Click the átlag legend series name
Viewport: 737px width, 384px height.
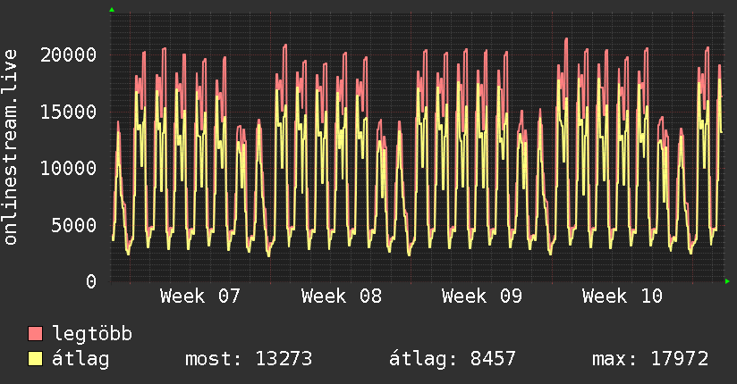80,360
